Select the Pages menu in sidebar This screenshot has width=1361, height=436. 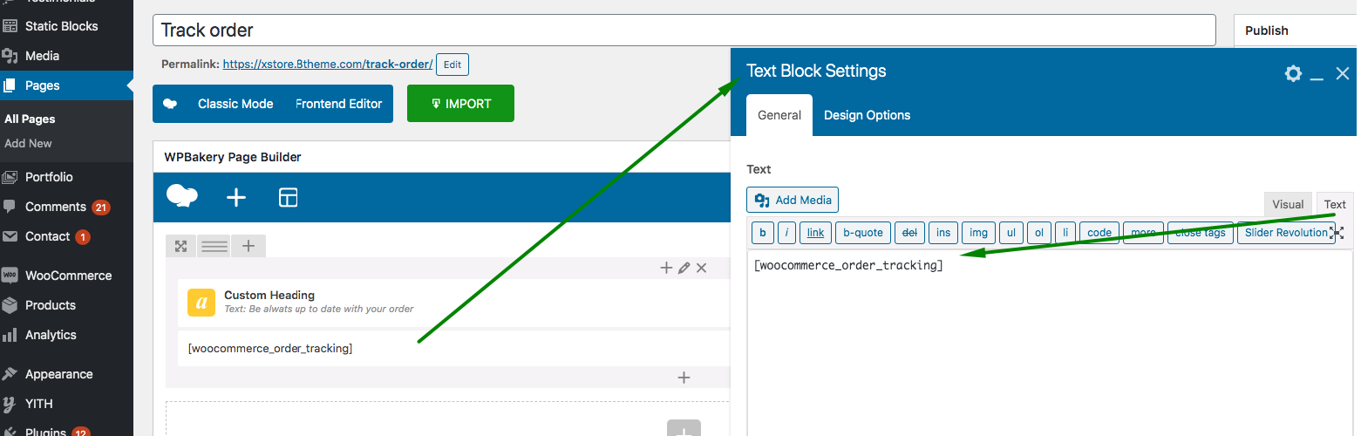pyautogui.click(x=66, y=85)
